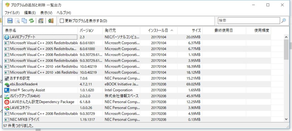Sort by 最終使用日 column header
The height and width of the screenshot is (131, 292).
[x=224, y=30]
